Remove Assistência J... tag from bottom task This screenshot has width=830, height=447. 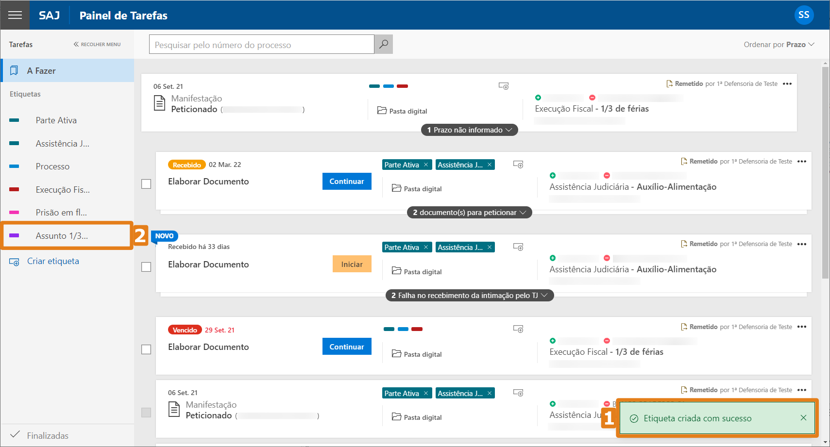click(490, 394)
